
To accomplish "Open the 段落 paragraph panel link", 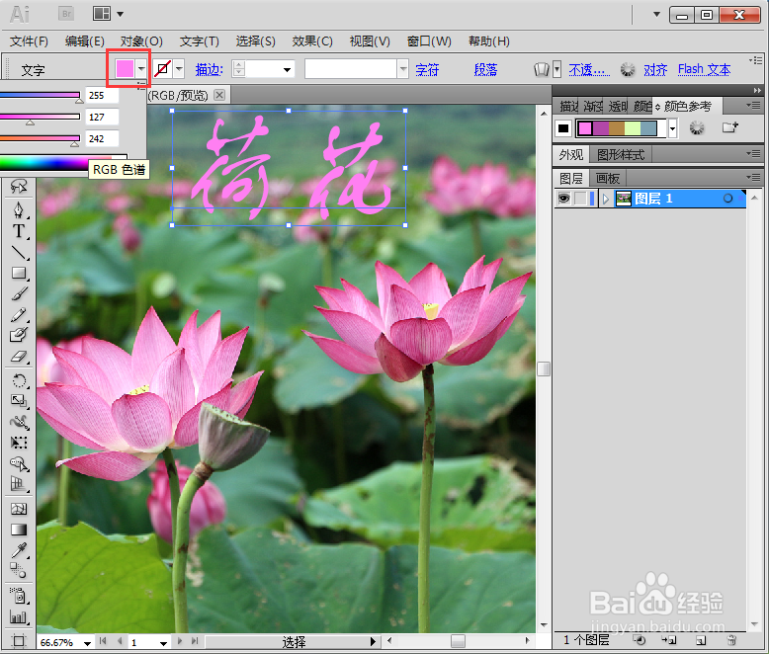I will click(485, 69).
